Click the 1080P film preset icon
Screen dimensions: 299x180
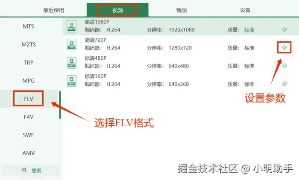tap(71, 26)
